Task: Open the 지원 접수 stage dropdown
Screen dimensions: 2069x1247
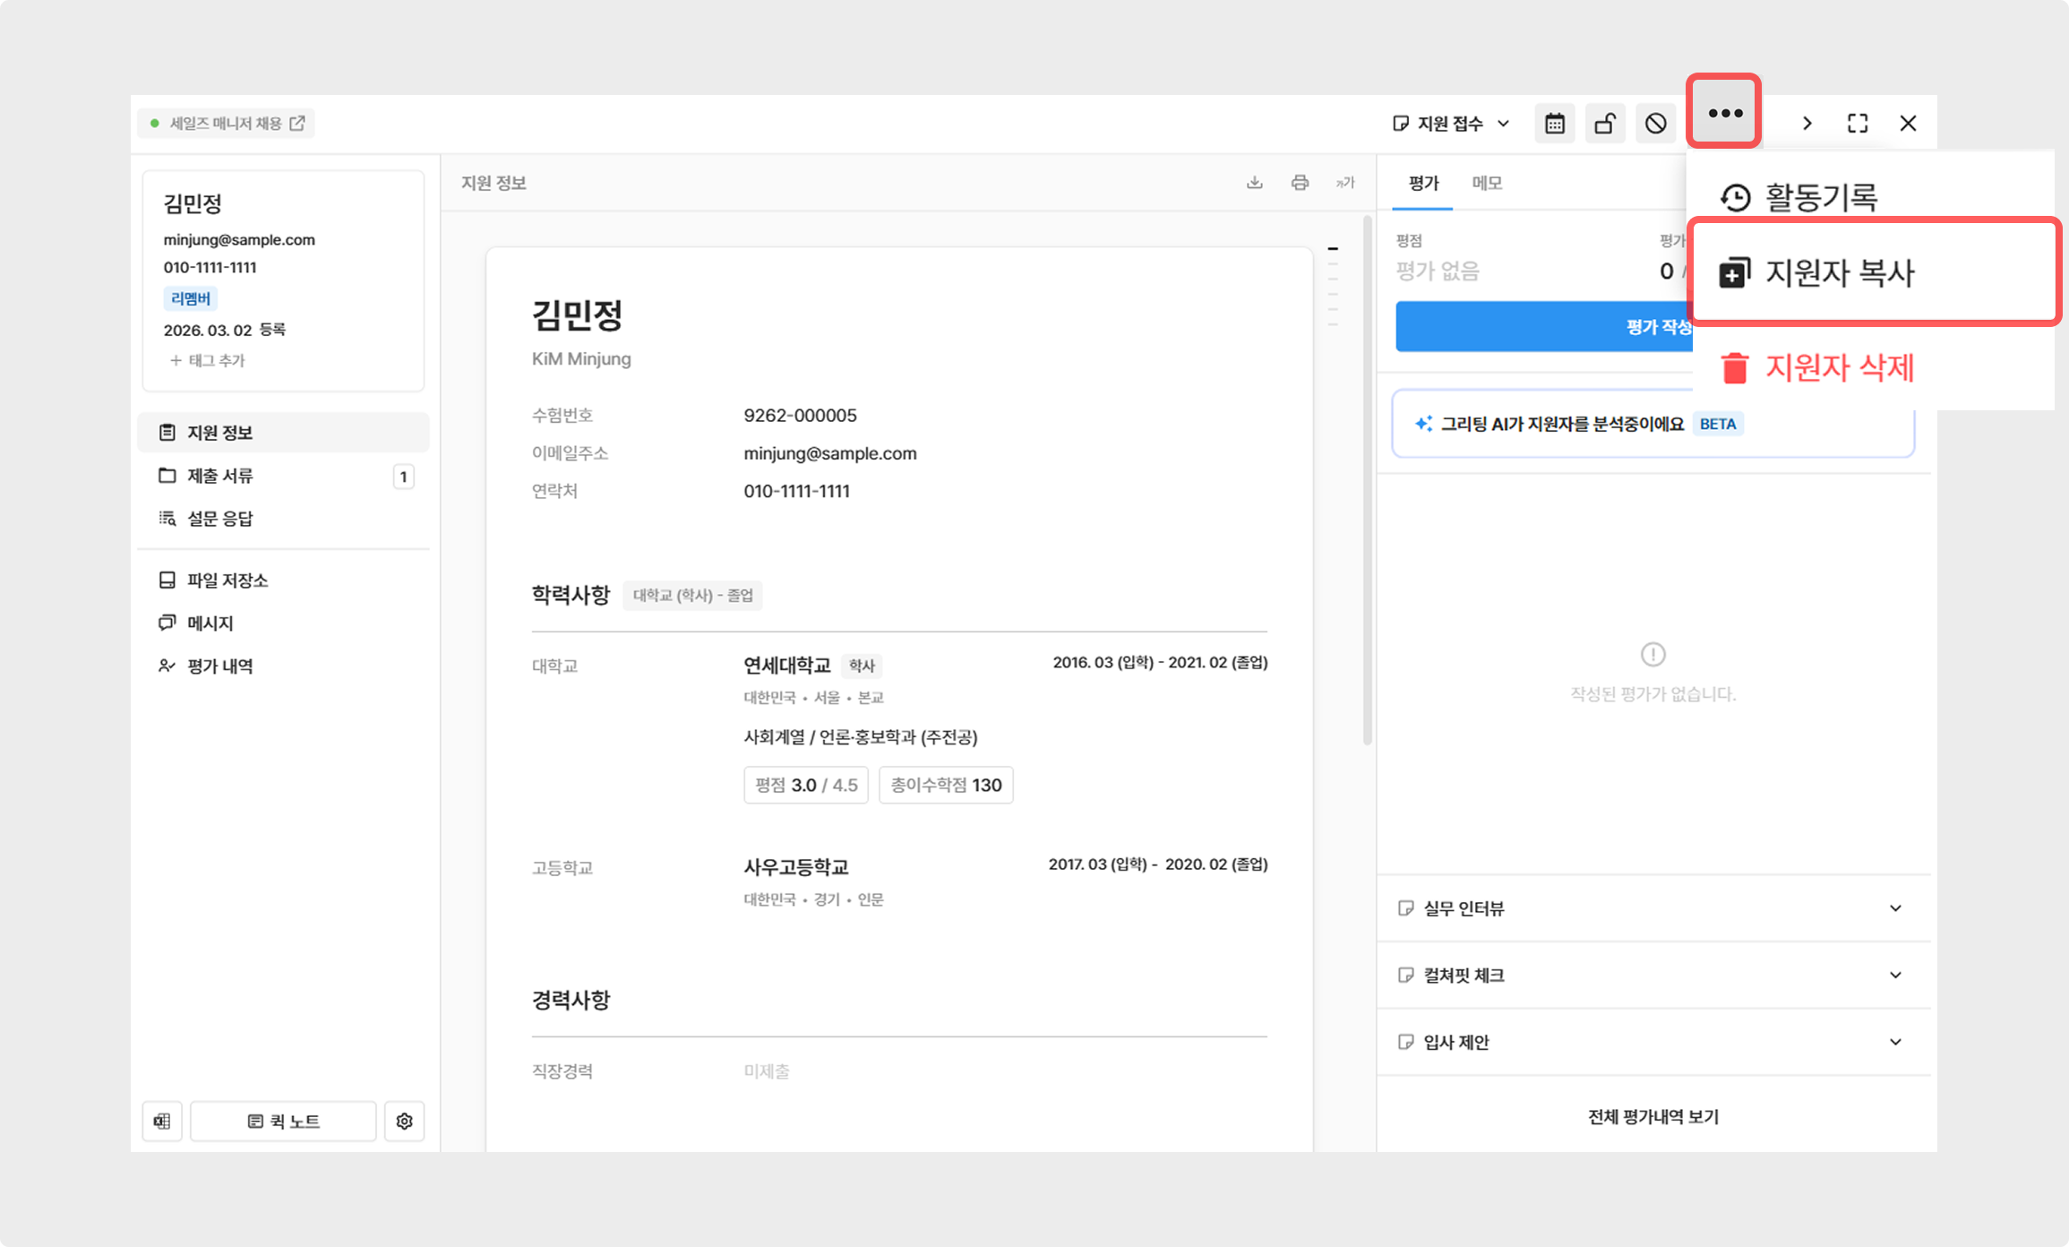Action: [1452, 124]
